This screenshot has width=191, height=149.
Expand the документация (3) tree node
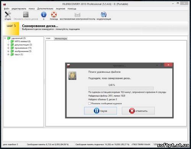tap(8, 45)
